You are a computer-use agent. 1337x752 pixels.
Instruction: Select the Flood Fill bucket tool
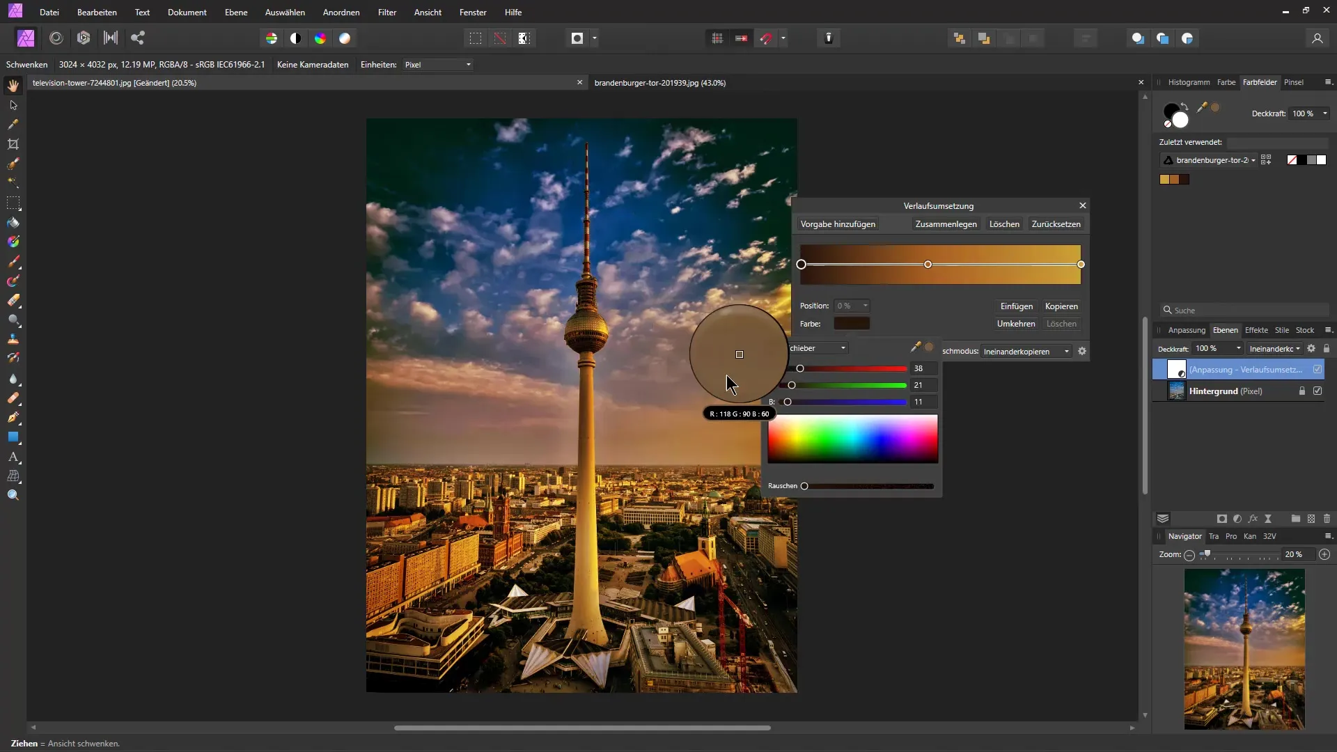(13, 223)
